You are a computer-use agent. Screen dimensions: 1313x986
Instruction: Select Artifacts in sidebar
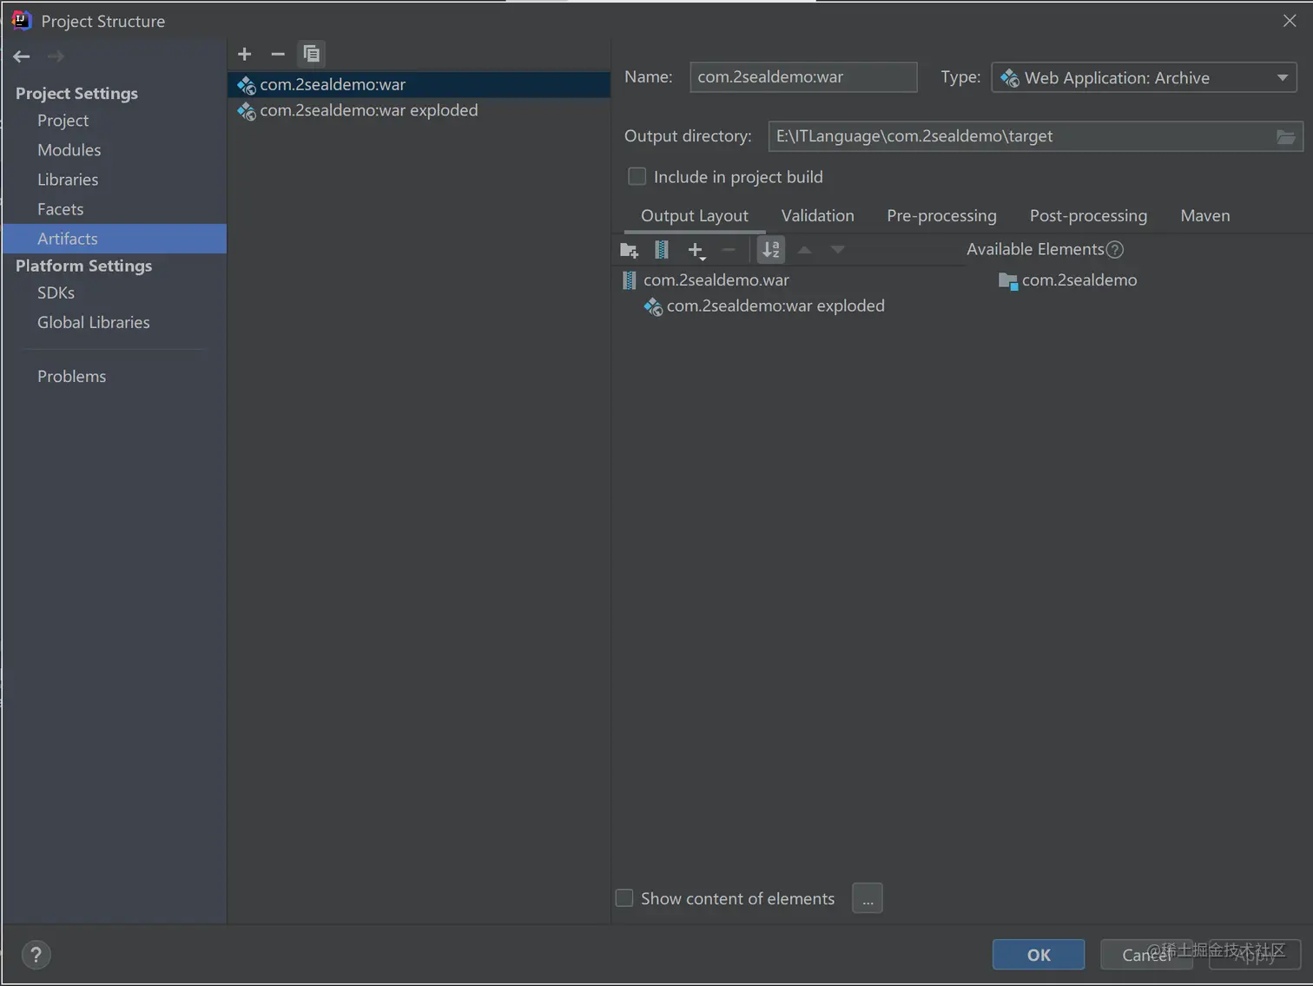(x=115, y=239)
